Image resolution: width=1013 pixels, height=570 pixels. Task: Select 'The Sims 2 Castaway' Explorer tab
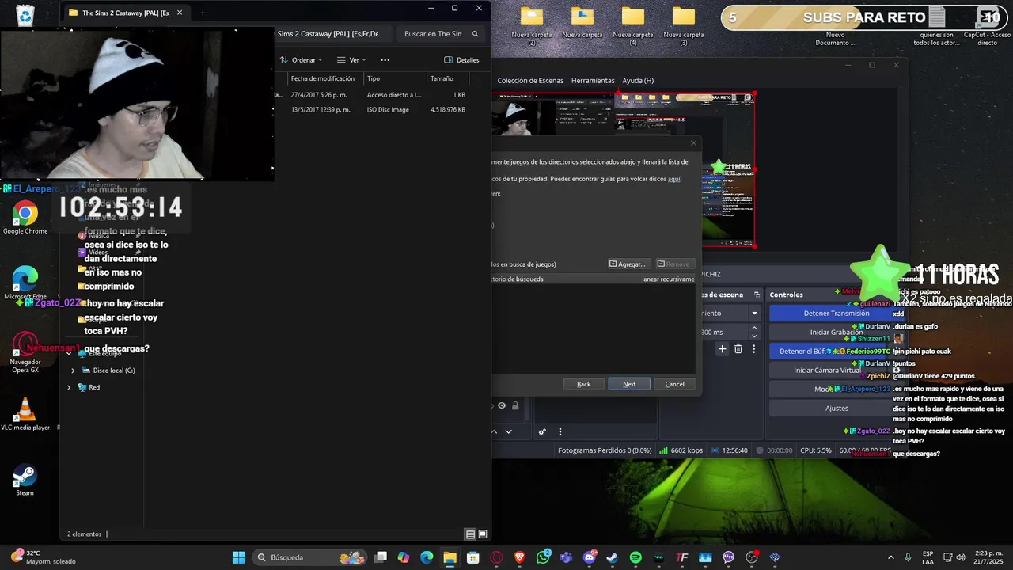(x=124, y=13)
